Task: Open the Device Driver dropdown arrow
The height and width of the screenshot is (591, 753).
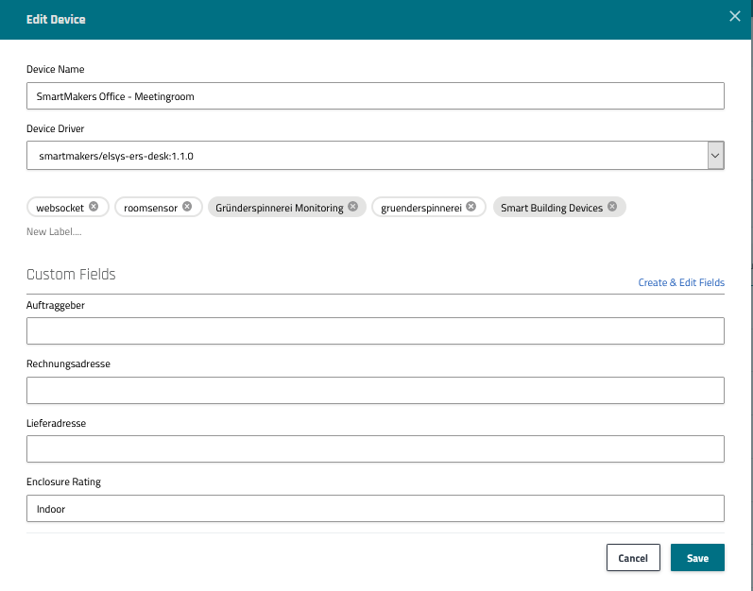Action: point(715,155)
